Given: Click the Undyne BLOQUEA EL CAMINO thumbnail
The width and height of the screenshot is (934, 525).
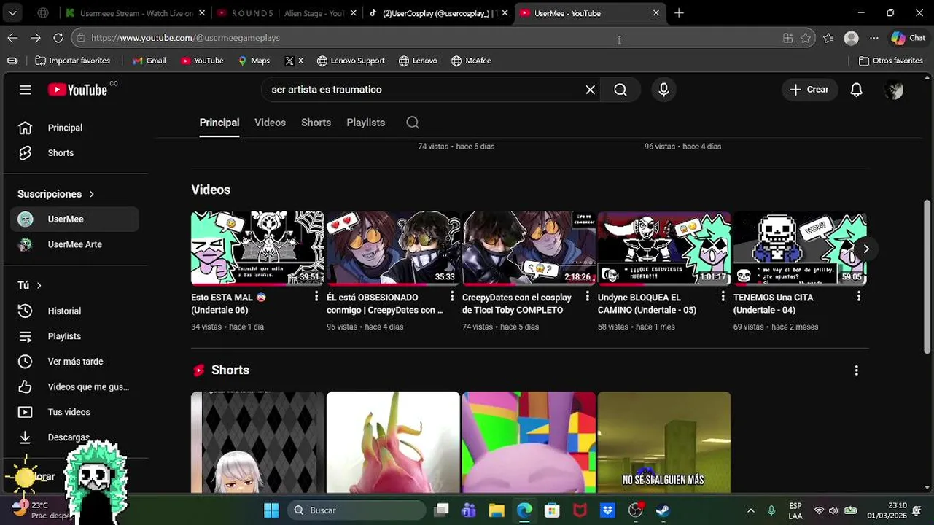Looking at the screenshot, I should [664, 248].
